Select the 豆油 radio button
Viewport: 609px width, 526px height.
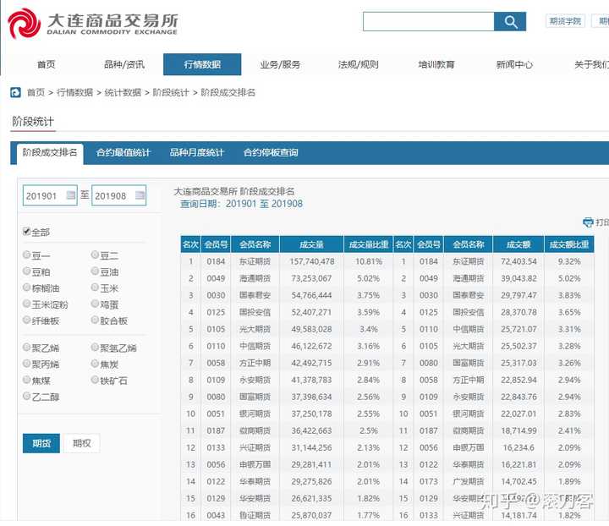point(95,271)
